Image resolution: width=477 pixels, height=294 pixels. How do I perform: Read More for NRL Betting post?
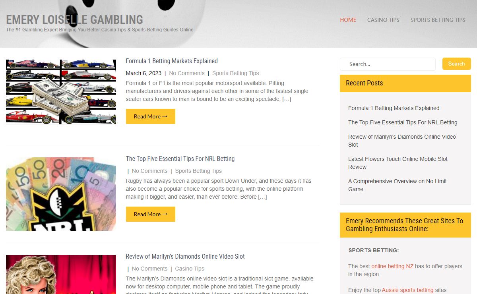coord(150,214)
